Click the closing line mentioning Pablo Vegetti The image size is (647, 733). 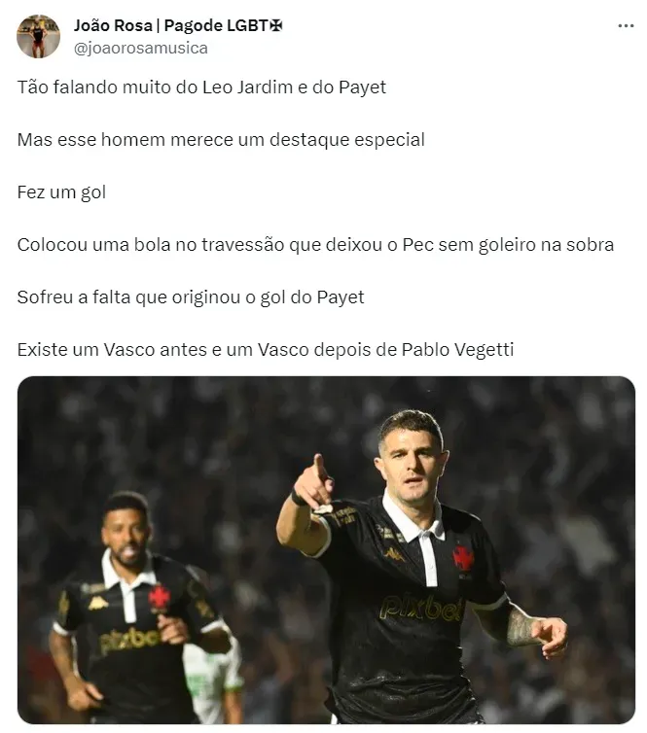click(x=266, y=350)
